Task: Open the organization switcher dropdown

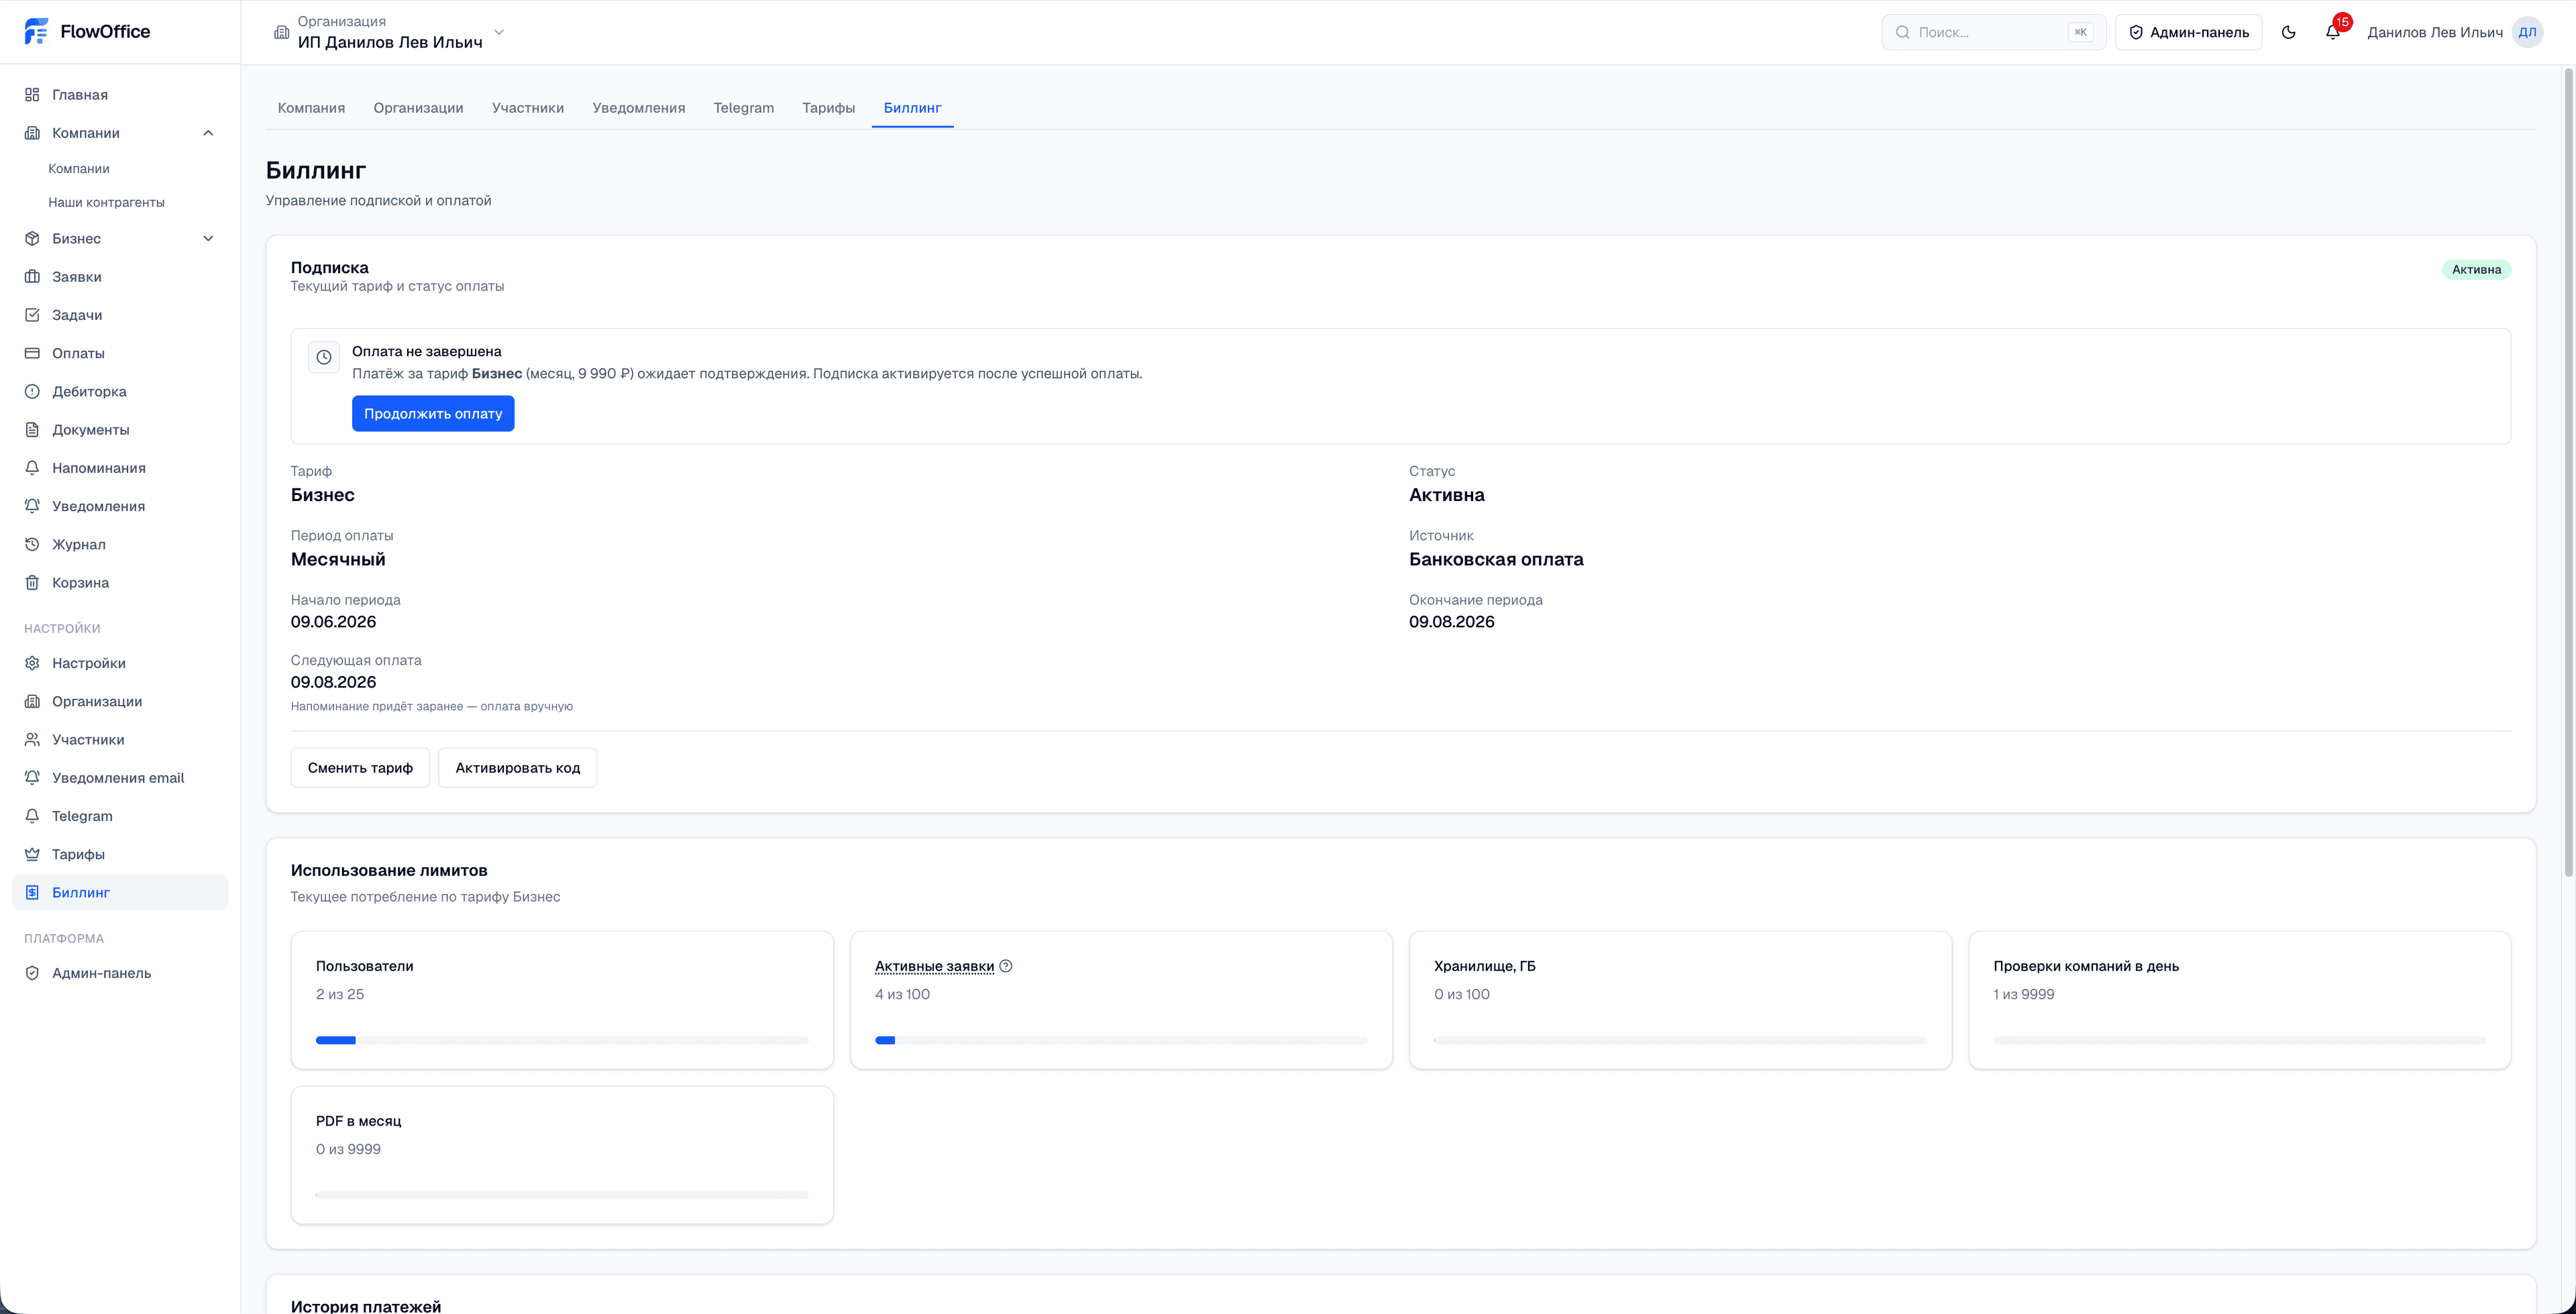Action: coord(389,32)
